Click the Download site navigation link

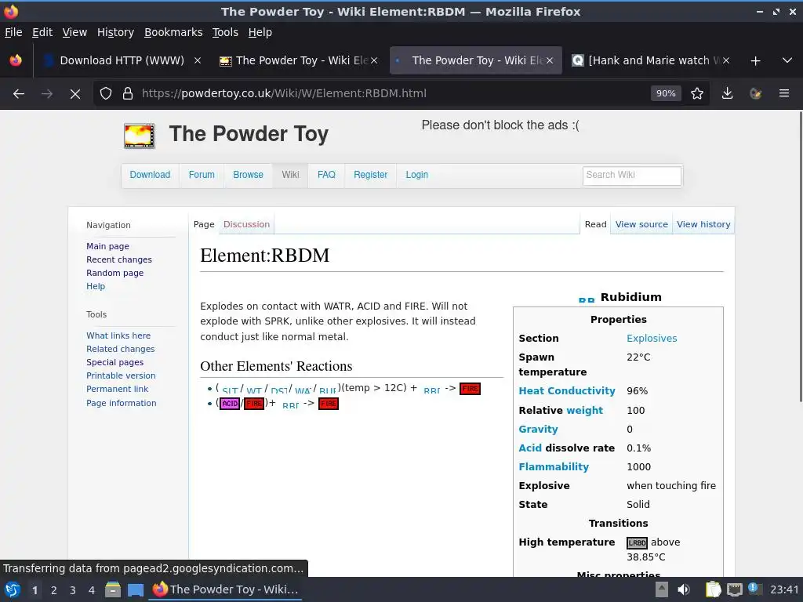point(150,175)
